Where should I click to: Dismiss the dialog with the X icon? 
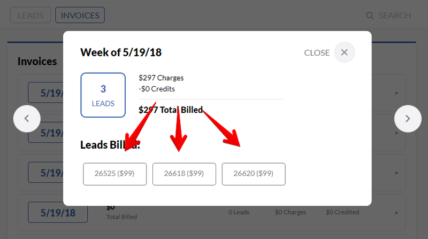click(345, 52)
